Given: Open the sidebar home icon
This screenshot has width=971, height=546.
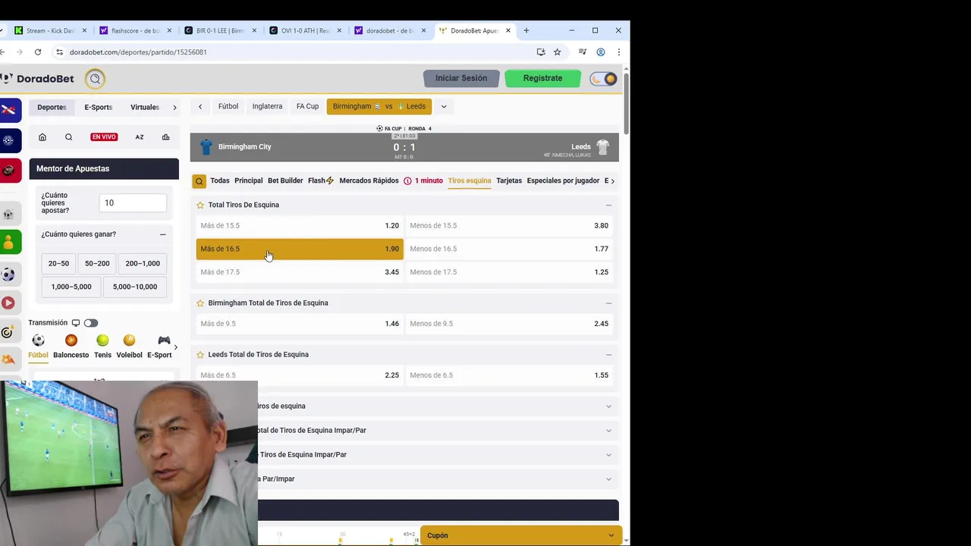Looking at the screenshot, I should [42, 137].
